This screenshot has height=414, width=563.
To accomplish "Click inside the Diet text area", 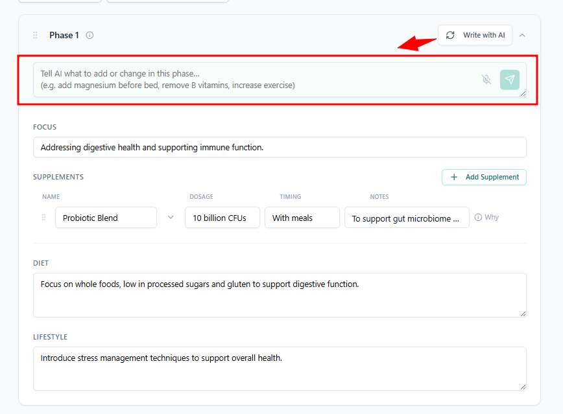I will click(280, 295).
